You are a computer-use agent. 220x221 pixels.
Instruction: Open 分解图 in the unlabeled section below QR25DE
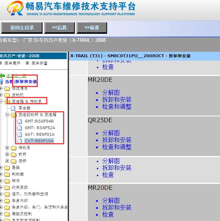[111, 161]
